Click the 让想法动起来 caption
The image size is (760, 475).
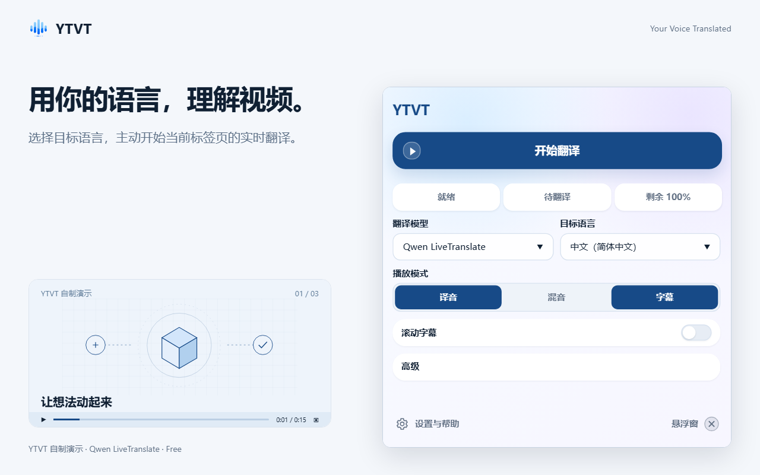coord(77,403)
